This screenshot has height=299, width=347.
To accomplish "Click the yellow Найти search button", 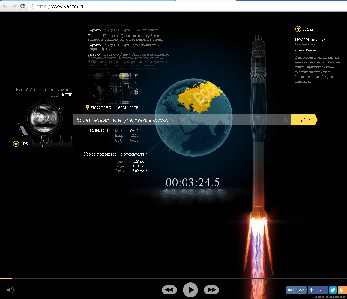I will pos(304,120).
